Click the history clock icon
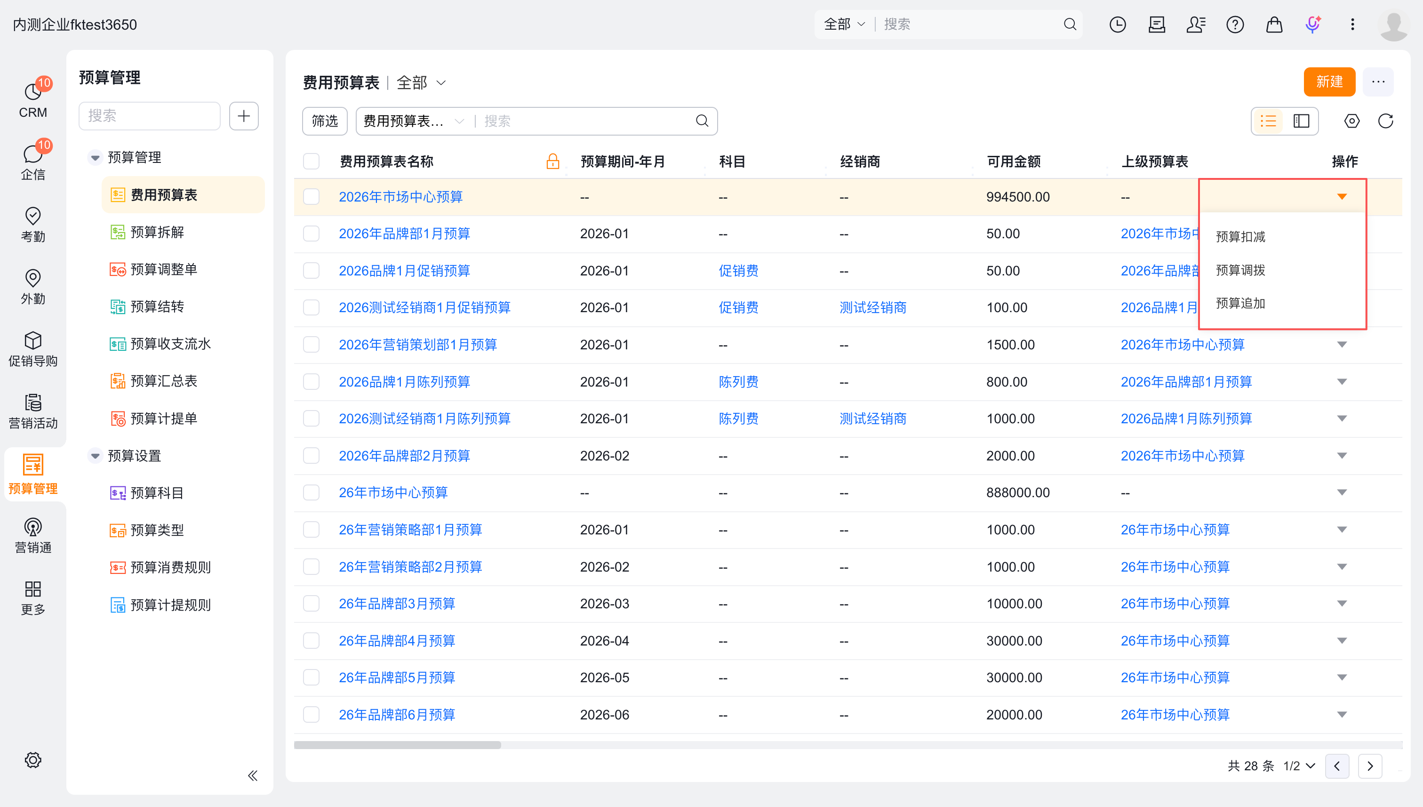 pyautogui.click(x=1118, y=24)
